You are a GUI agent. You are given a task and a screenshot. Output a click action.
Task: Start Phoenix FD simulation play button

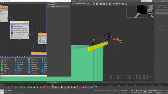click(28, 87)
